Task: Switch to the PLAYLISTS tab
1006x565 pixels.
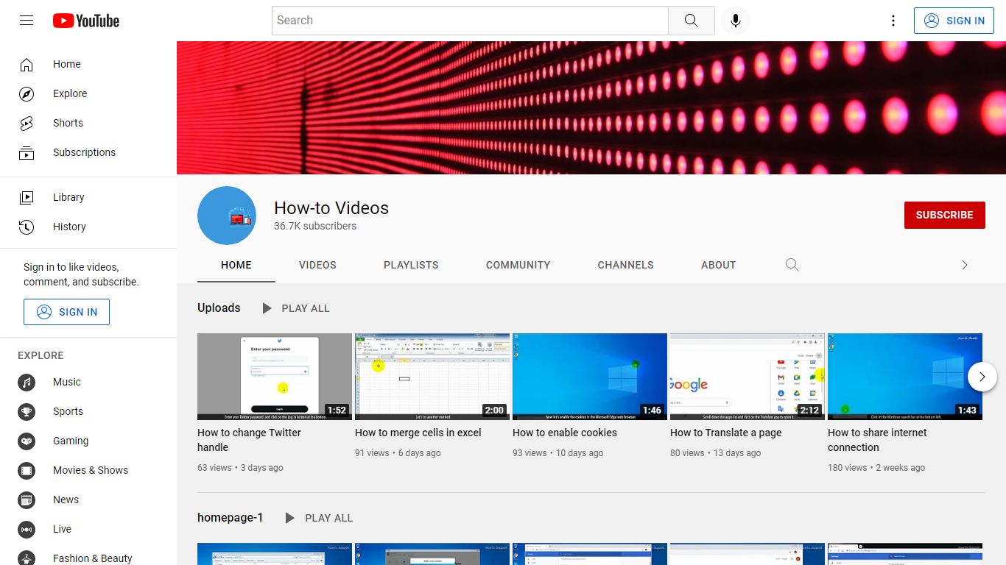Action: pyautogui.click(x=411, y=265)
